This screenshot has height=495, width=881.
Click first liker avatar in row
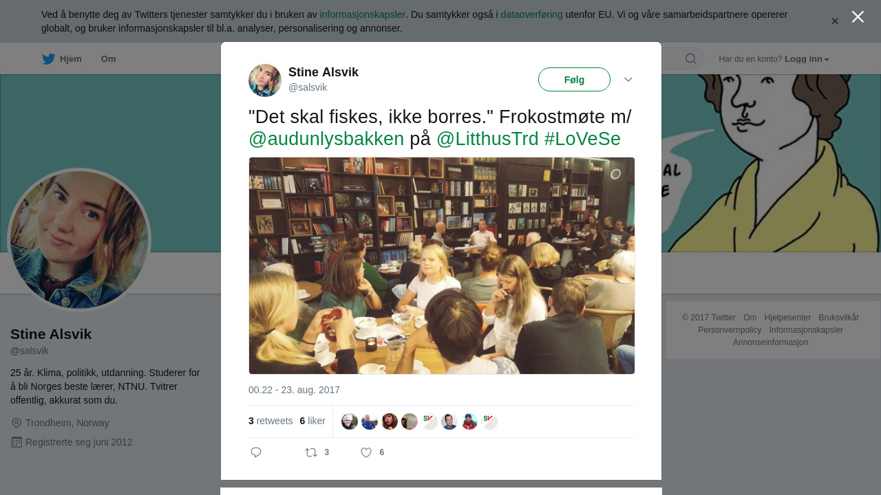pos(350,421)
